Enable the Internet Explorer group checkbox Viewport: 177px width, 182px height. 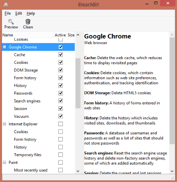61,124
